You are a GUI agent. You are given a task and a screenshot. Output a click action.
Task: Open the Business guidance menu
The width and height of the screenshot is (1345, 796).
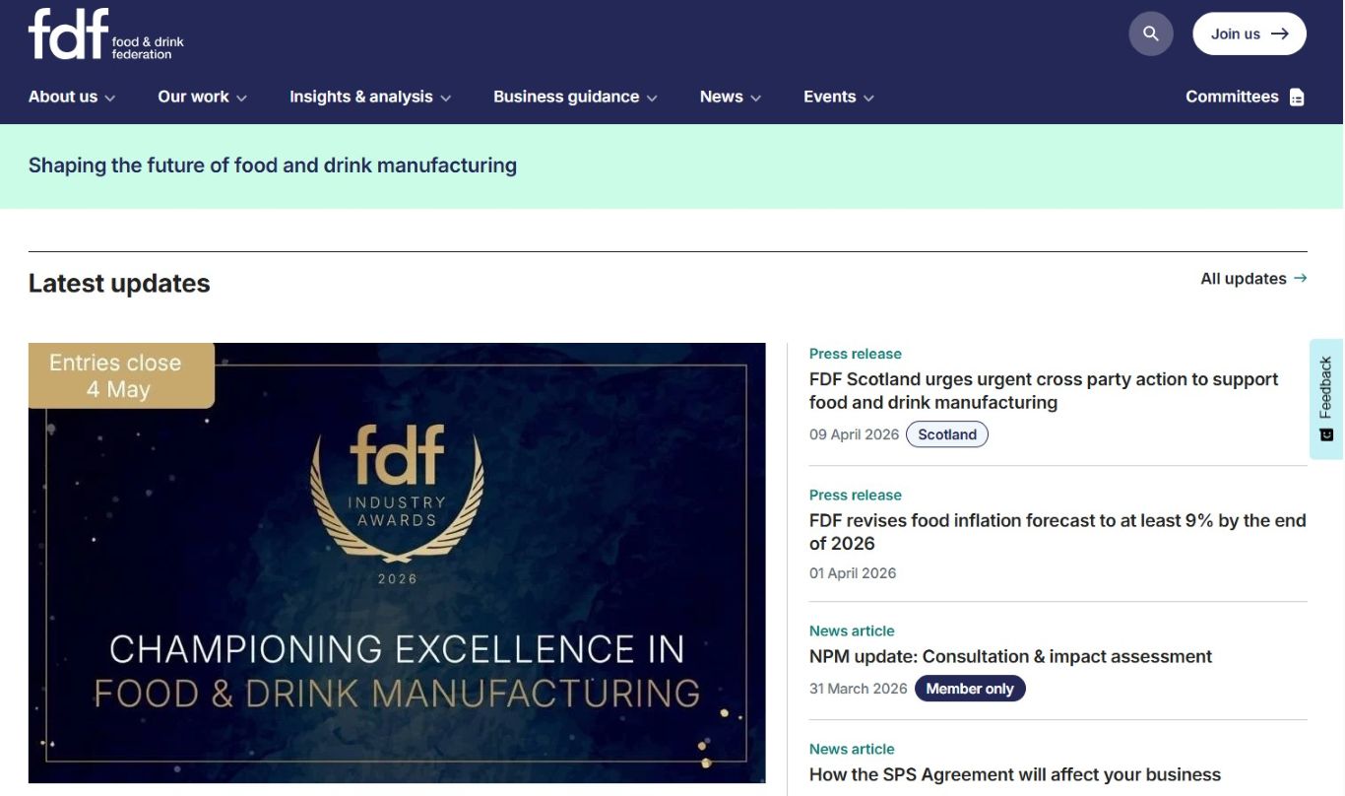click(566, 97)
